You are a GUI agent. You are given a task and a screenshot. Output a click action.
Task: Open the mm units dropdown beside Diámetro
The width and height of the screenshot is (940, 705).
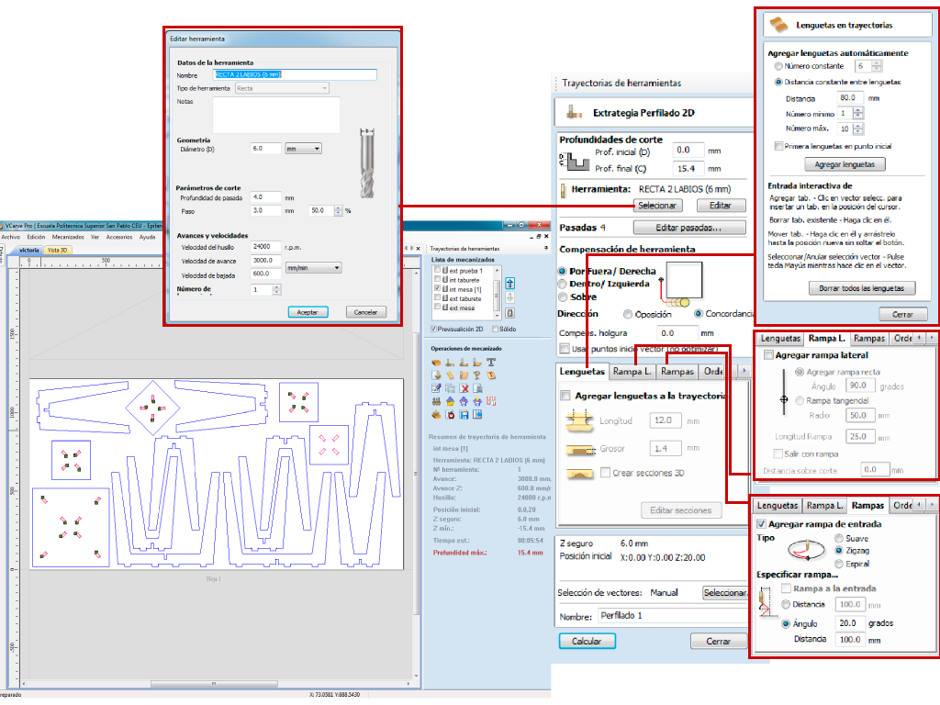point(303,149)
